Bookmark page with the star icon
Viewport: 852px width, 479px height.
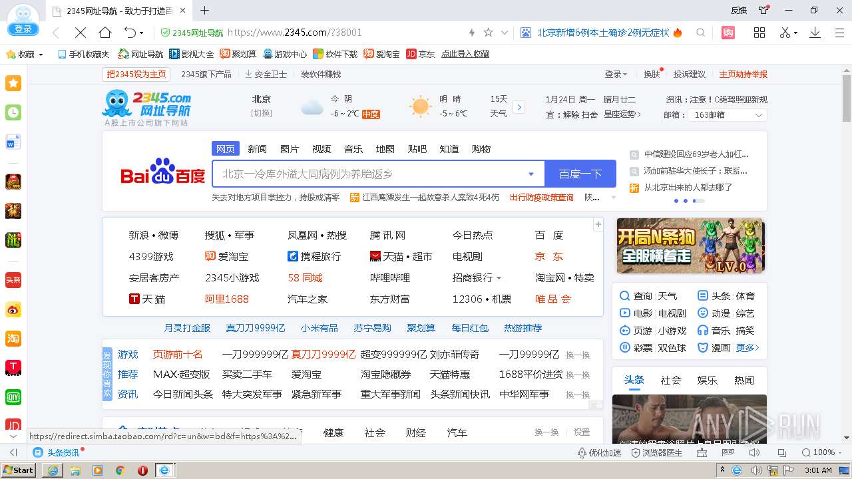click(x=488, y=33)
